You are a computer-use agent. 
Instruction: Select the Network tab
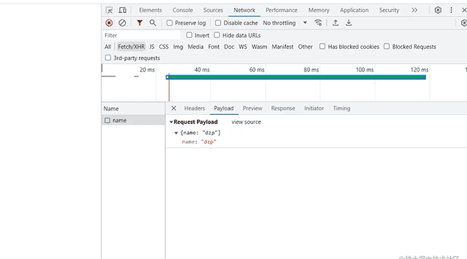[x=244, y=10]
